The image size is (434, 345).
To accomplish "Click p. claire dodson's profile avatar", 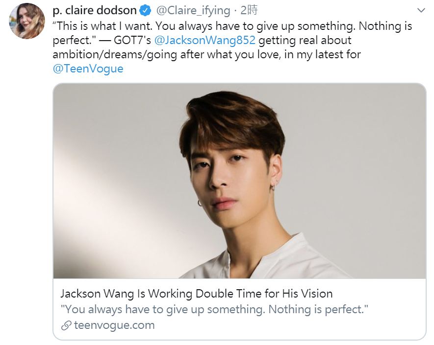I will tap(27, 21).
